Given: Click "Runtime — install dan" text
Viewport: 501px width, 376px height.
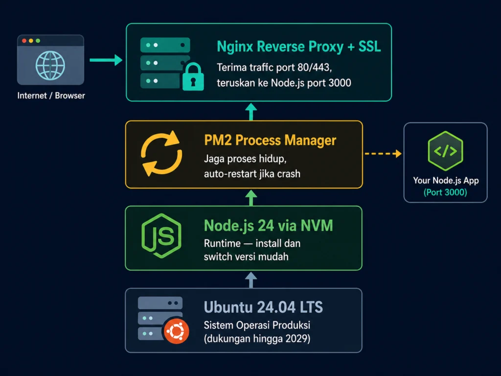Looking at the screenshot, I should pyautogui.click(x=252, y=243).
